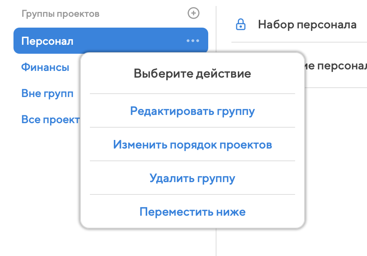
Task: Select Редактировать группу in the action menu
Action: click(192, 111)
